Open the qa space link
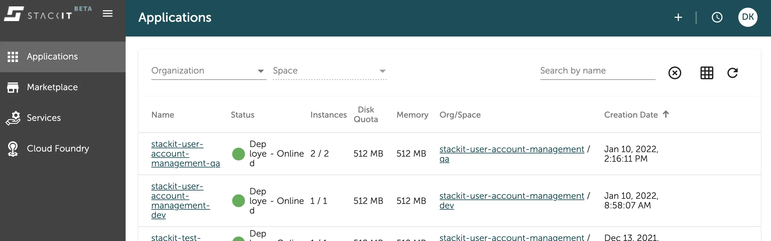Screen dimensions: 771x241 (x=444, y=159)
